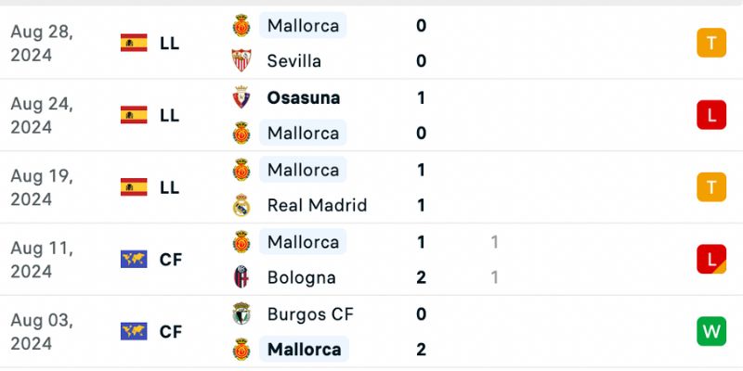
Task: Open the Bologna team link
Action: click(301, 277)
